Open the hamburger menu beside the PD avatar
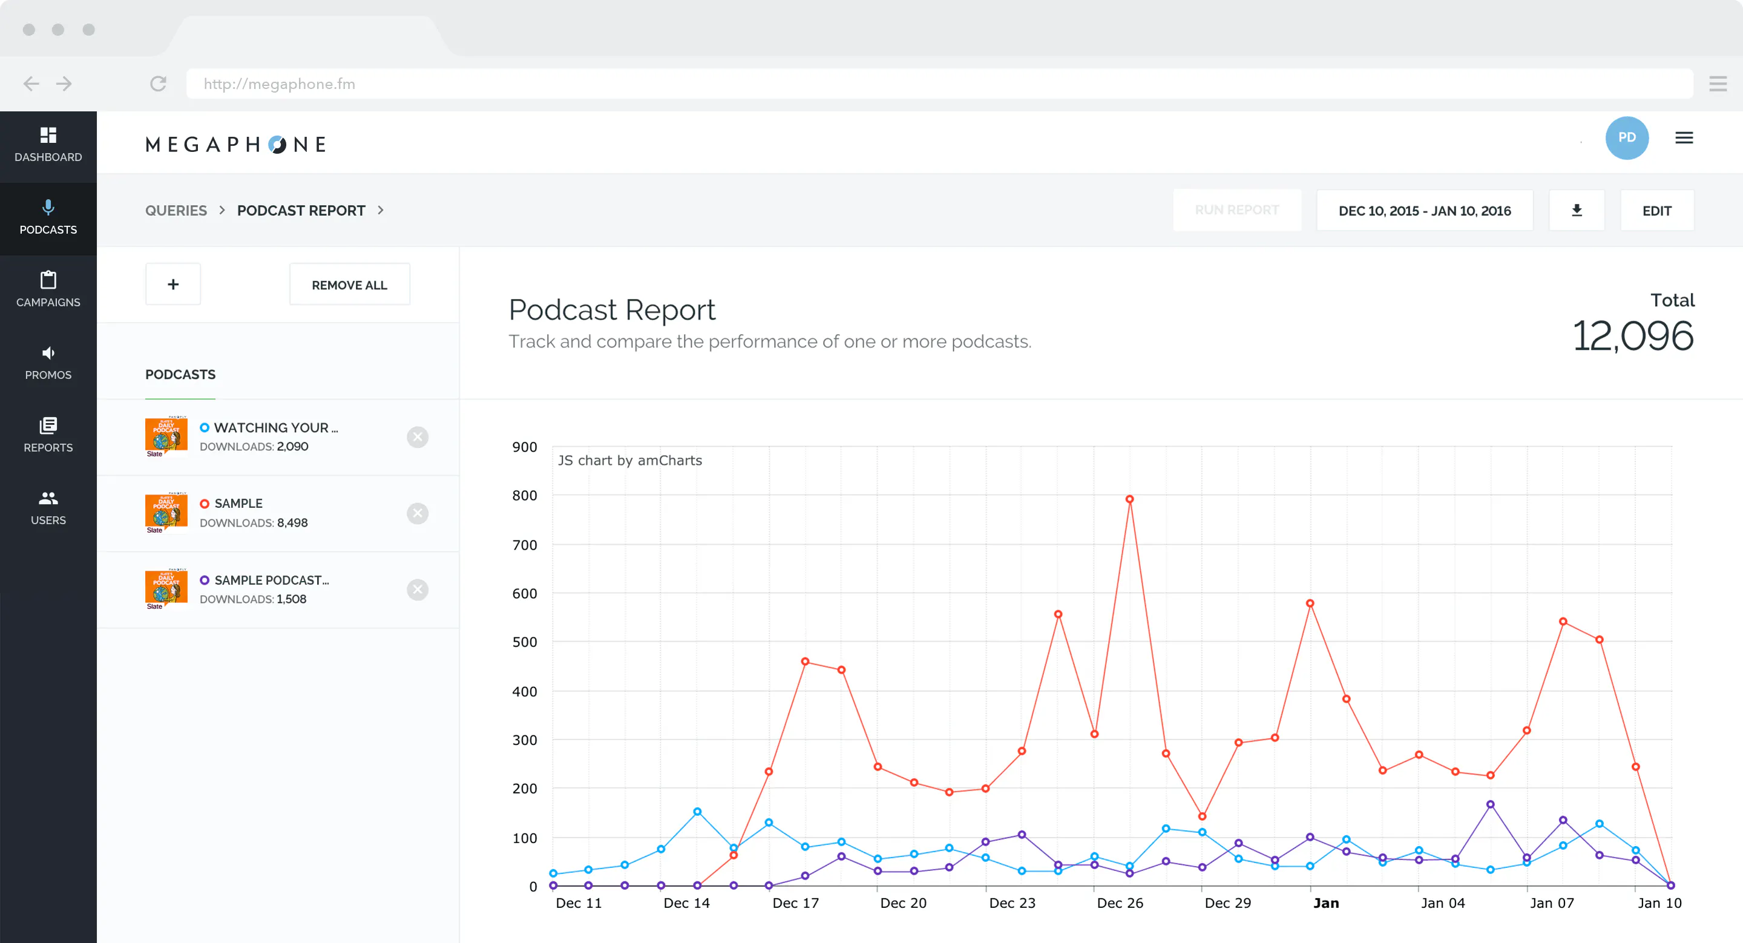This screenshot has height=943, width=1743. 1684,138
